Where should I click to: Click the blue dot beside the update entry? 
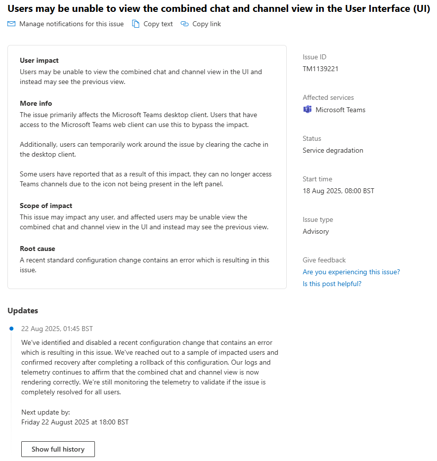[11, 328]
